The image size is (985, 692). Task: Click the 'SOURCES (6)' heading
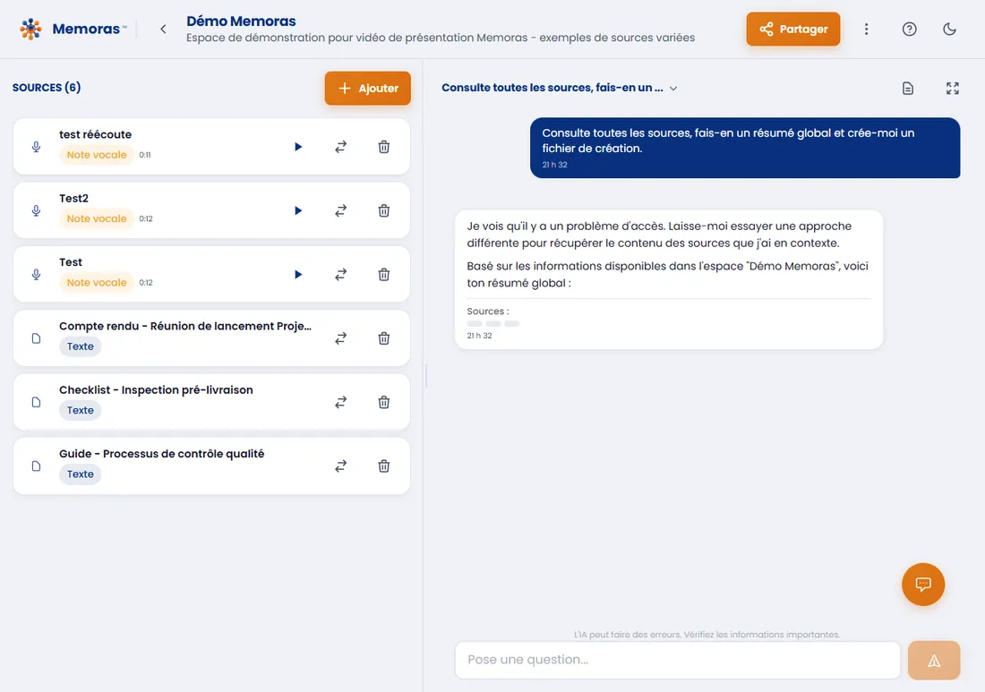(47, 88)
